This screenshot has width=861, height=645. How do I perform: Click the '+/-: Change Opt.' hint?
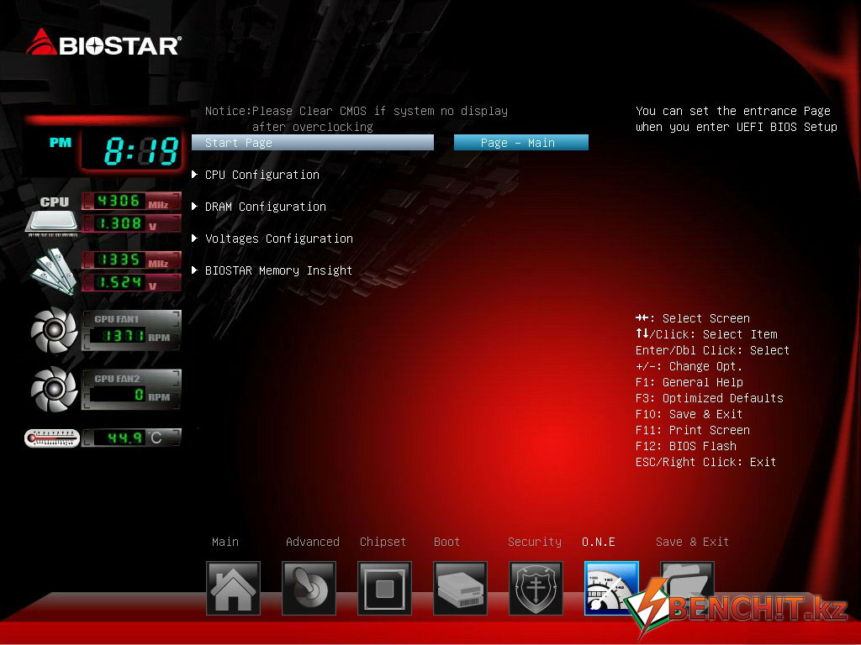coord(689,366)
